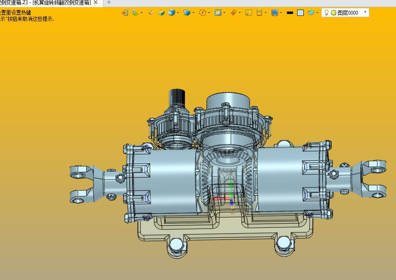Close the 机翼旋转倾翻双侧变速箱 tab
This screenshot has height=280, width=396.
coord(96,3)
